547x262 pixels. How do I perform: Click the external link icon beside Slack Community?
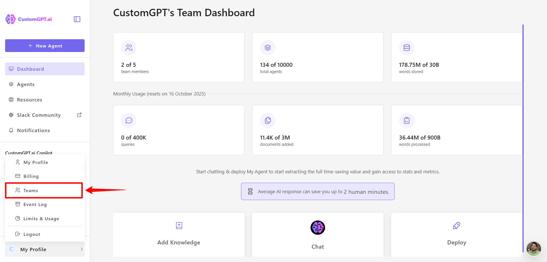pos(79,115)
